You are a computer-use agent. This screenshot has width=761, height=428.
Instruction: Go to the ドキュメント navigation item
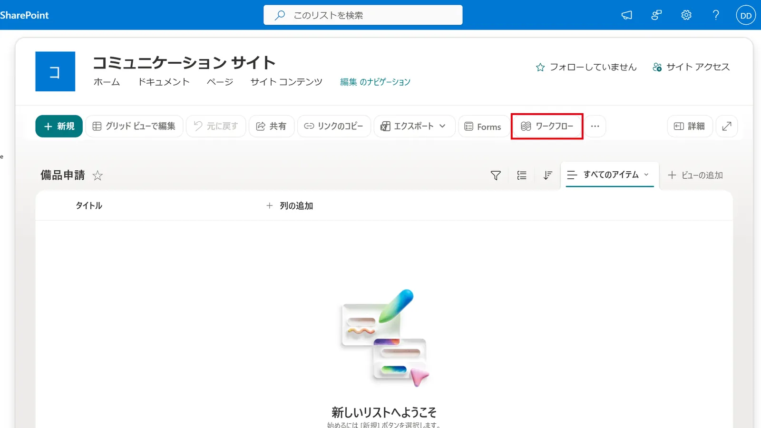[x=164, y=82]
